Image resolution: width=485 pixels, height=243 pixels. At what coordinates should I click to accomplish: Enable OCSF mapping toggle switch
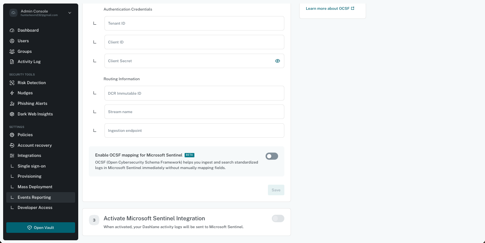tap(272, 156)
